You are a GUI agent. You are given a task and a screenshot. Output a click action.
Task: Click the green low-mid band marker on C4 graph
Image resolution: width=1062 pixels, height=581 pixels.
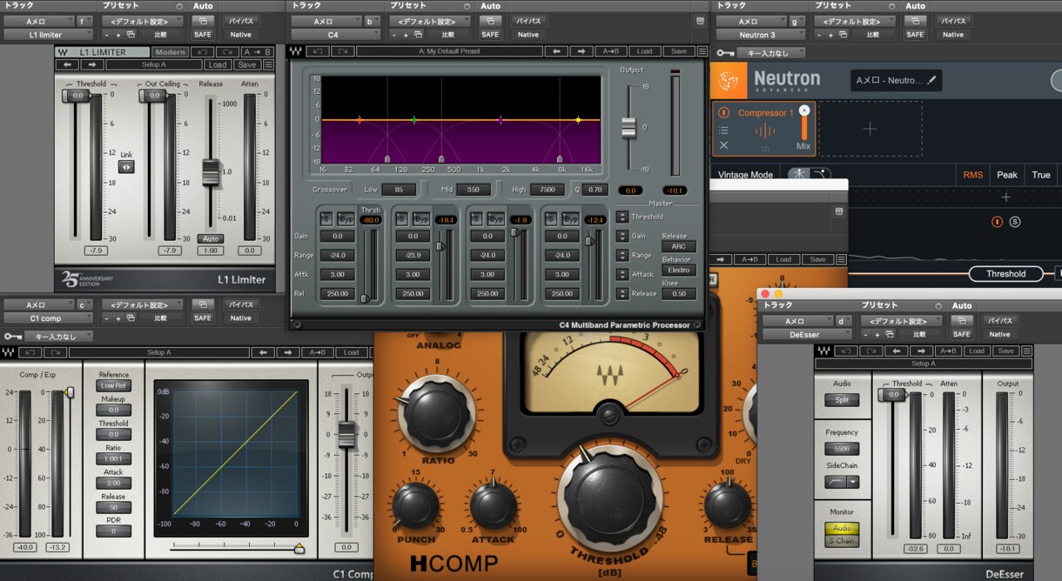[x=414, y=120]
